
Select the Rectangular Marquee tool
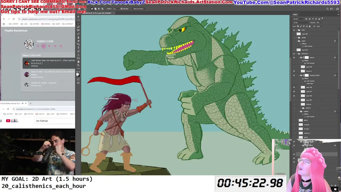[78, 20]
